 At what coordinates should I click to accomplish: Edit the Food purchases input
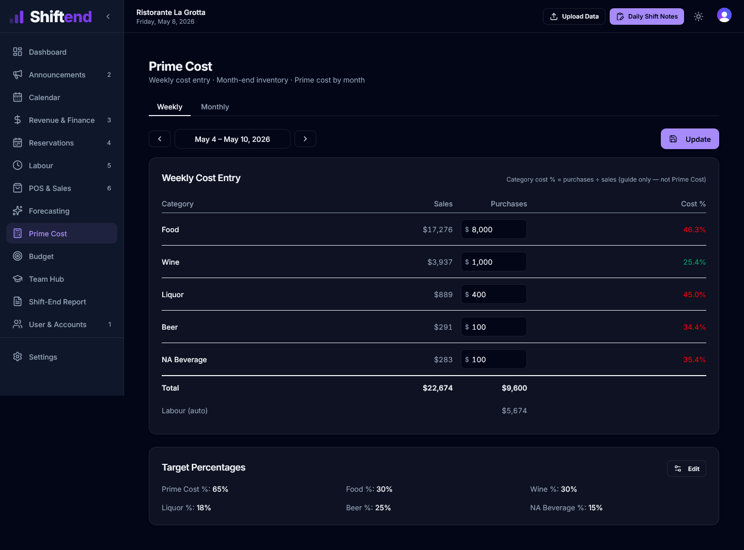494,229
